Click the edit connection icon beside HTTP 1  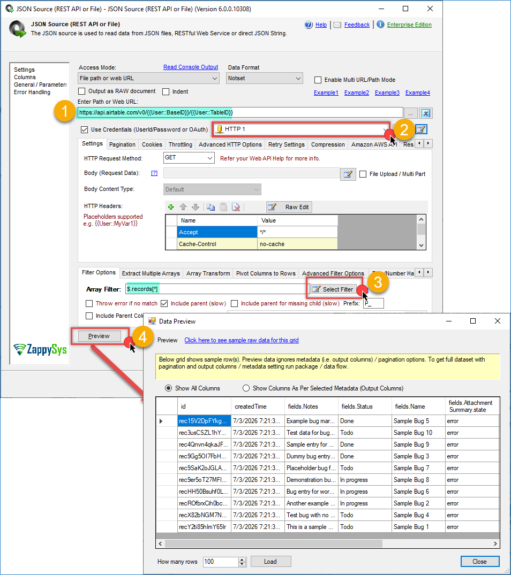pos(421,129)
